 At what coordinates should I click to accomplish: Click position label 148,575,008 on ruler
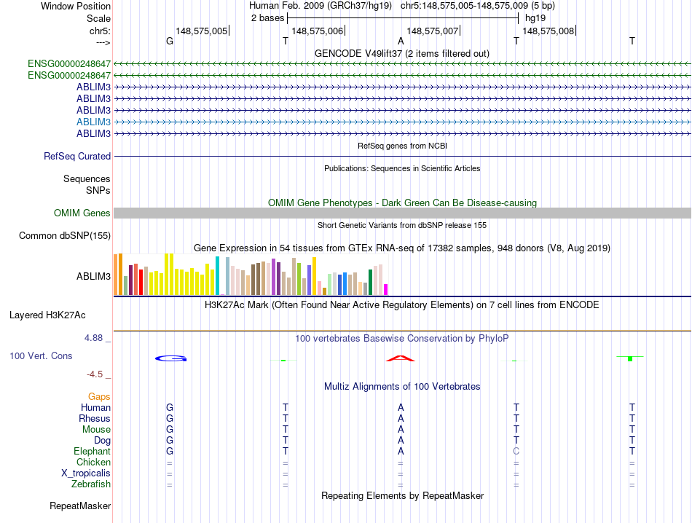[548, 31]
